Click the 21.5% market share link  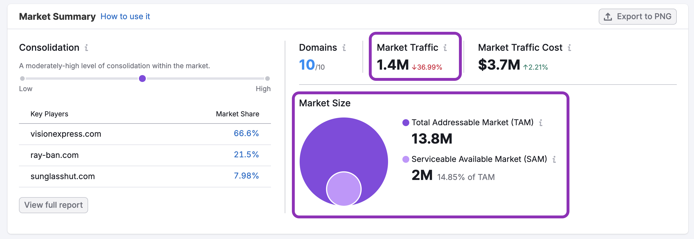tap(246, 155)
